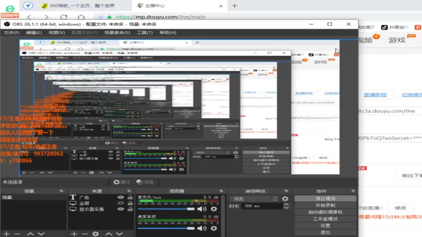
Task: Open the 工具(T) menu
Action: click(x=145, y=33)
